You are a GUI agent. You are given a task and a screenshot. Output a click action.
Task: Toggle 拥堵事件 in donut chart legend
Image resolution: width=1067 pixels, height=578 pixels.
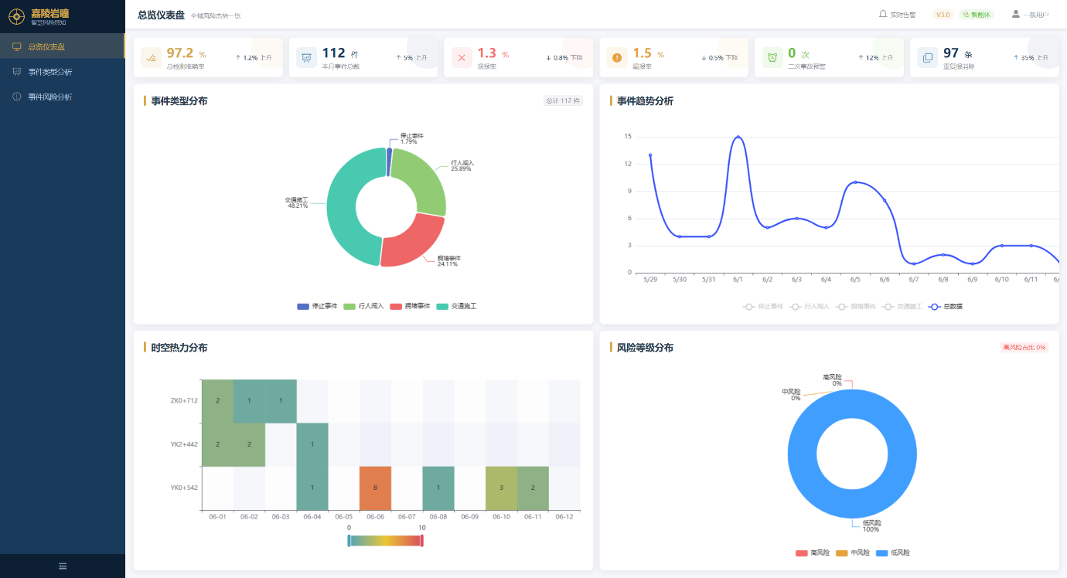pyautogui.click(x=411, y=307)
